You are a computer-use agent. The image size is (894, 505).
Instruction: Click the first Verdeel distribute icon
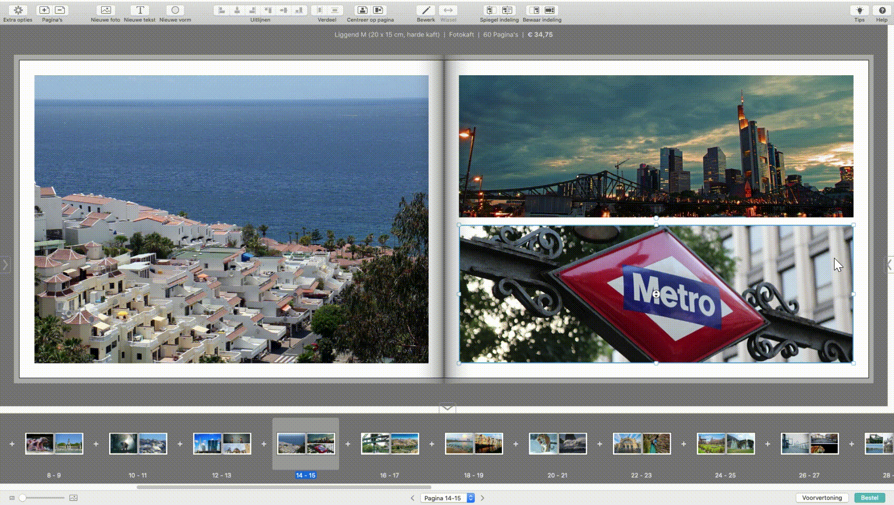320,10
